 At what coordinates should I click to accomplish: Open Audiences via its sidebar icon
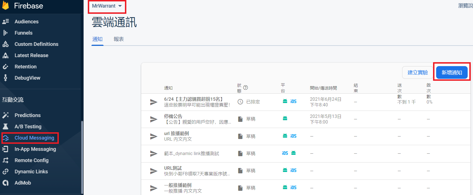coord(6,22)
